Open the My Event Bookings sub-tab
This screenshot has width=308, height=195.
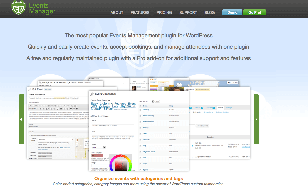223,112
